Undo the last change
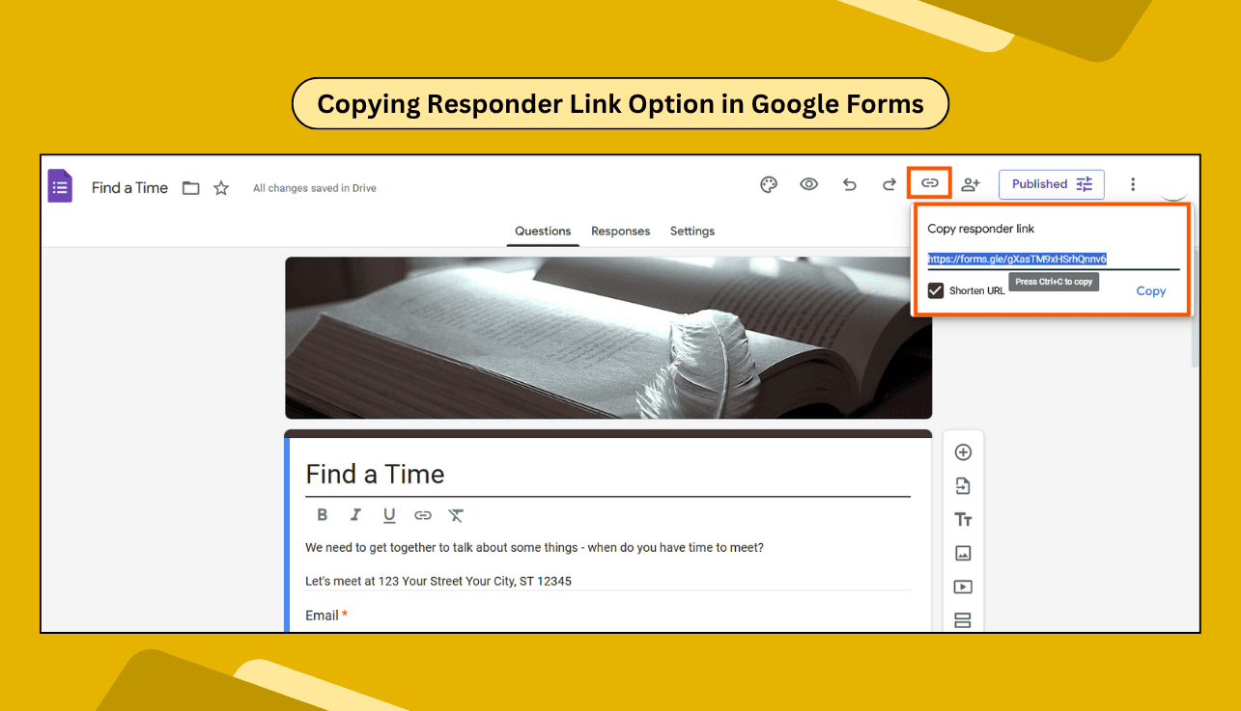 click(x=849, y=183)
